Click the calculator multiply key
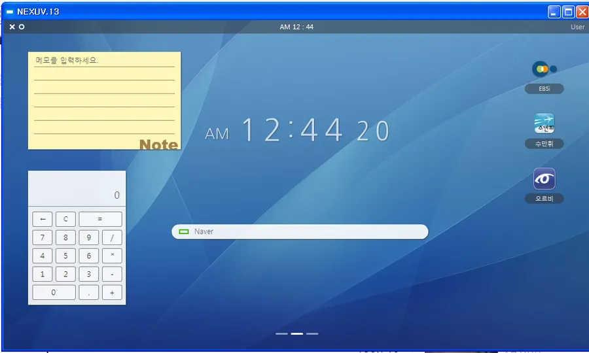Image resolution: width=589 pixels, height=353 pixels. (x=112, y=256)
